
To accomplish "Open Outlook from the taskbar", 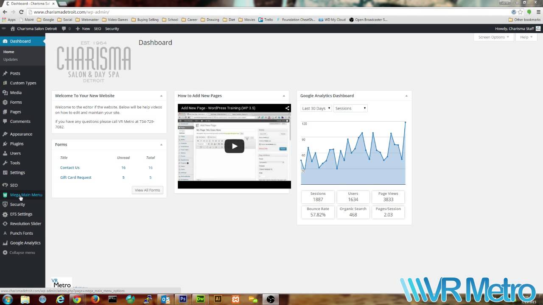I will (166, 299).
